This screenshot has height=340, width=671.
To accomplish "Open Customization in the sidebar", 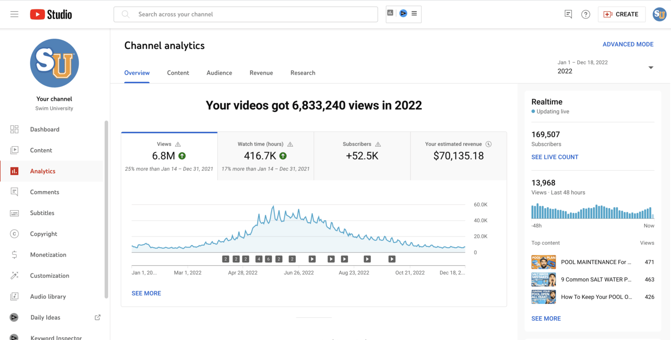I will tap(51, 276).
